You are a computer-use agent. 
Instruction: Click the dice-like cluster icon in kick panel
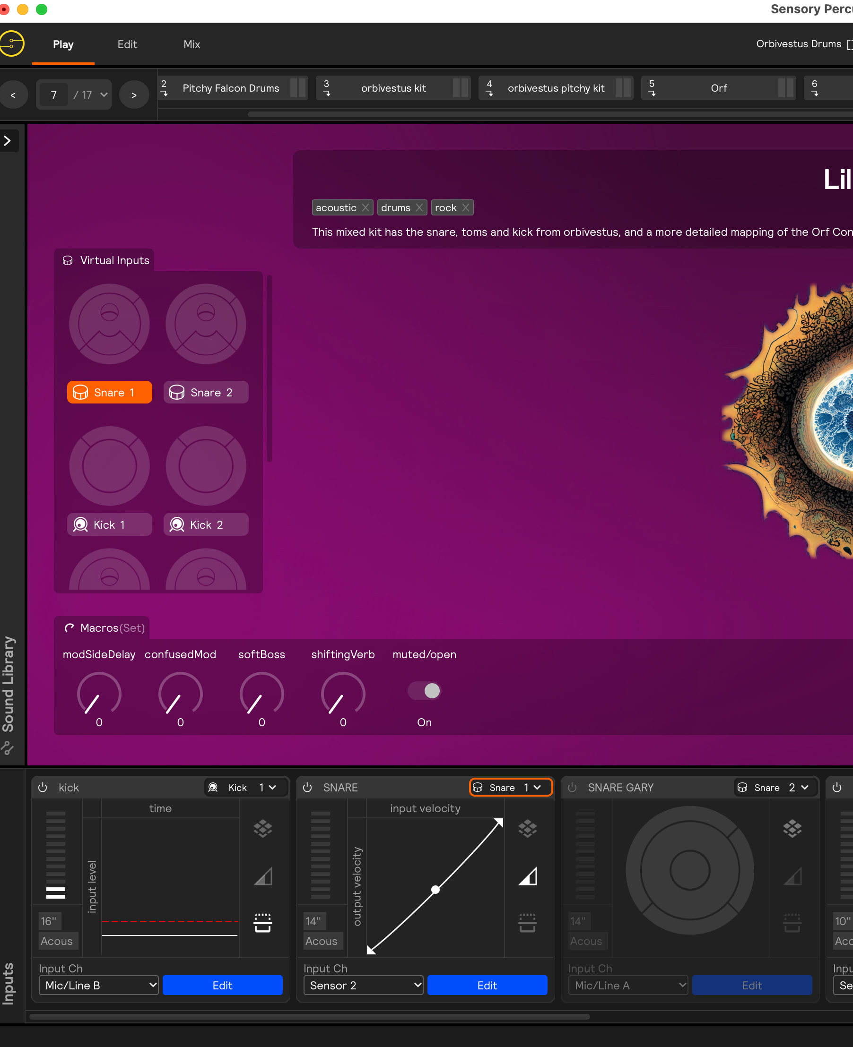(262, 829)
